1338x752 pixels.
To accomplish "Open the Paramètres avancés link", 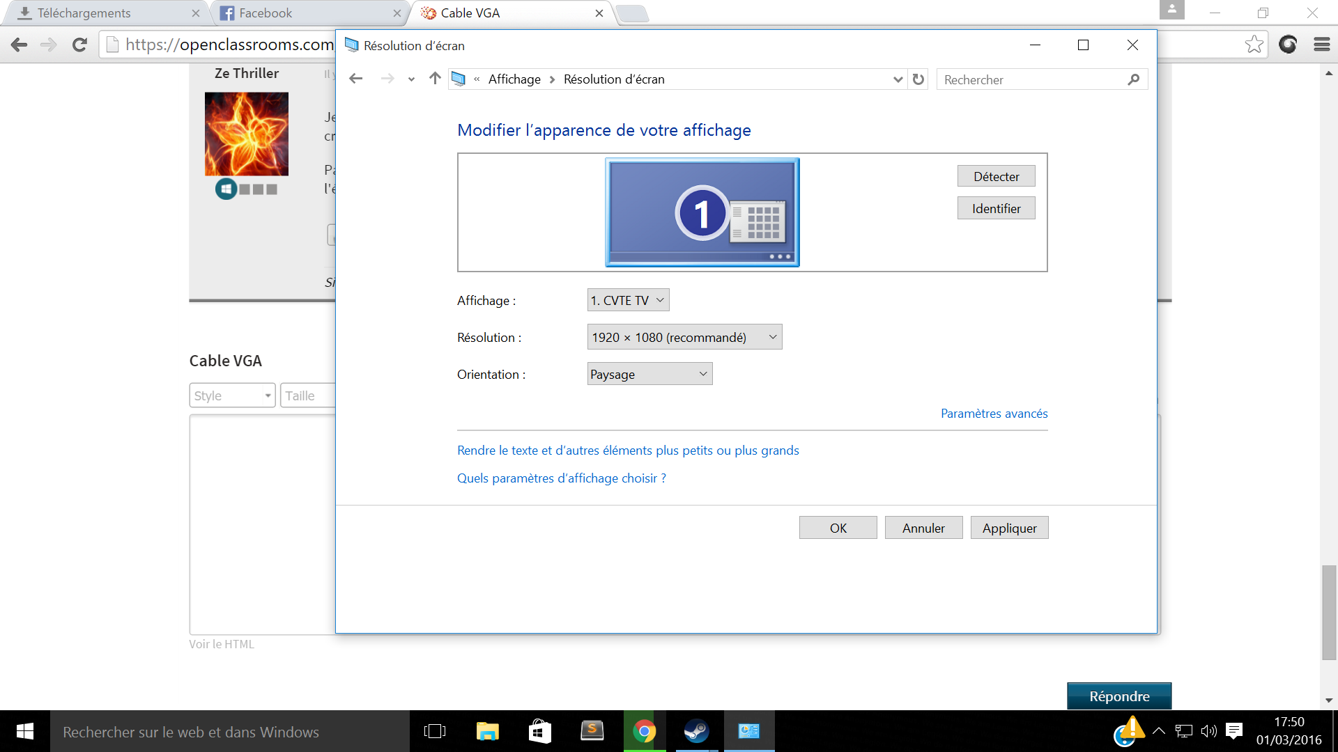I will pyautogui.click(x=994, y=414).
